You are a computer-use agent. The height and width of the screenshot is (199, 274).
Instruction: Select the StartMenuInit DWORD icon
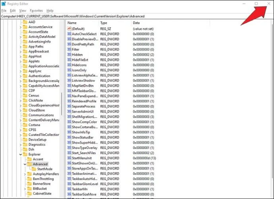tap(69, 158)
